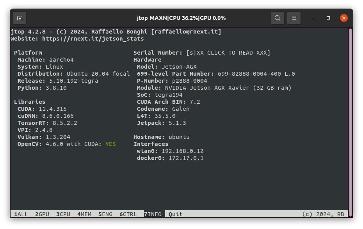Screen dimensions: 363x229
Task: Click the Distribution Ubuntu 20.04 focal value
Action: pyautogui.click(x=98, y=74)
